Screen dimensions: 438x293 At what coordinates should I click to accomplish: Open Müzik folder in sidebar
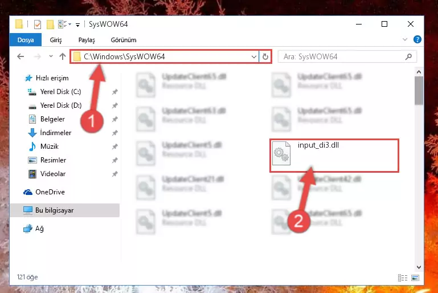49,146
